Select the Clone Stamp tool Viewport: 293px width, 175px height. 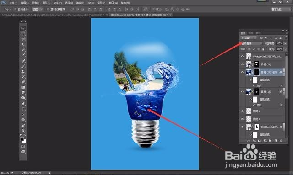click(23, 71)
